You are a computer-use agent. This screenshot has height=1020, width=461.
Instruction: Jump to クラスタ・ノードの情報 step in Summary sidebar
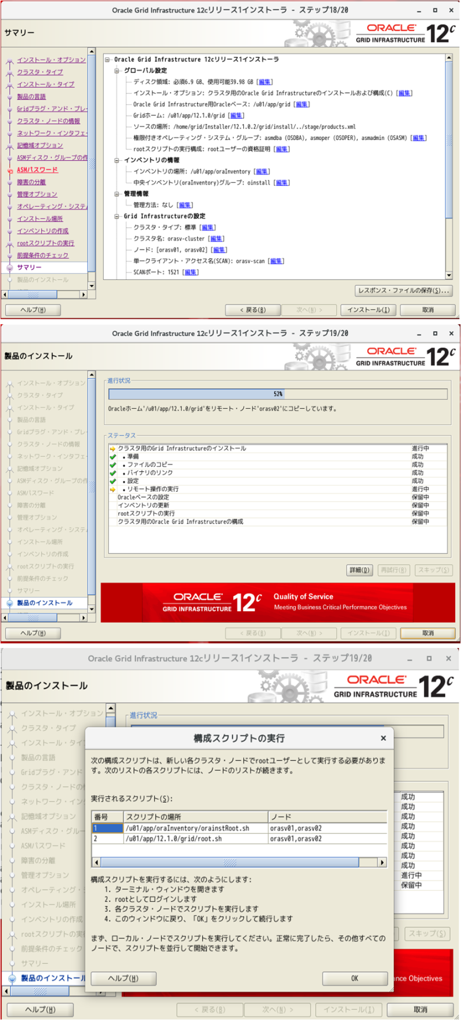pyautogui.click(x=48, y=121)
